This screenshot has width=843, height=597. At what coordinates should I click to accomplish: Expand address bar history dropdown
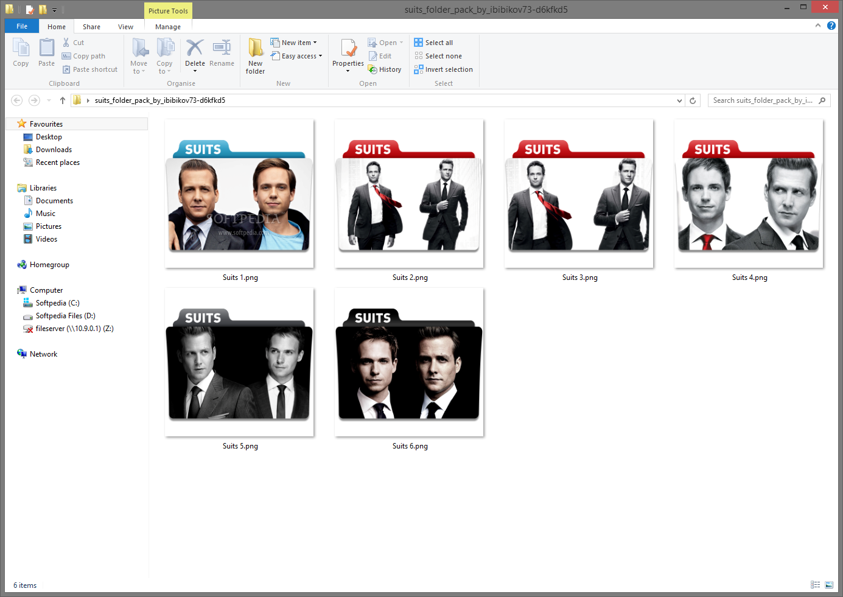(x=679, y=100)
